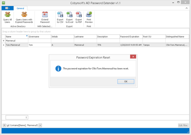Export the list to CSV
Screen dimensions: 191x135
pyautogui.click(x=60, y=17)
